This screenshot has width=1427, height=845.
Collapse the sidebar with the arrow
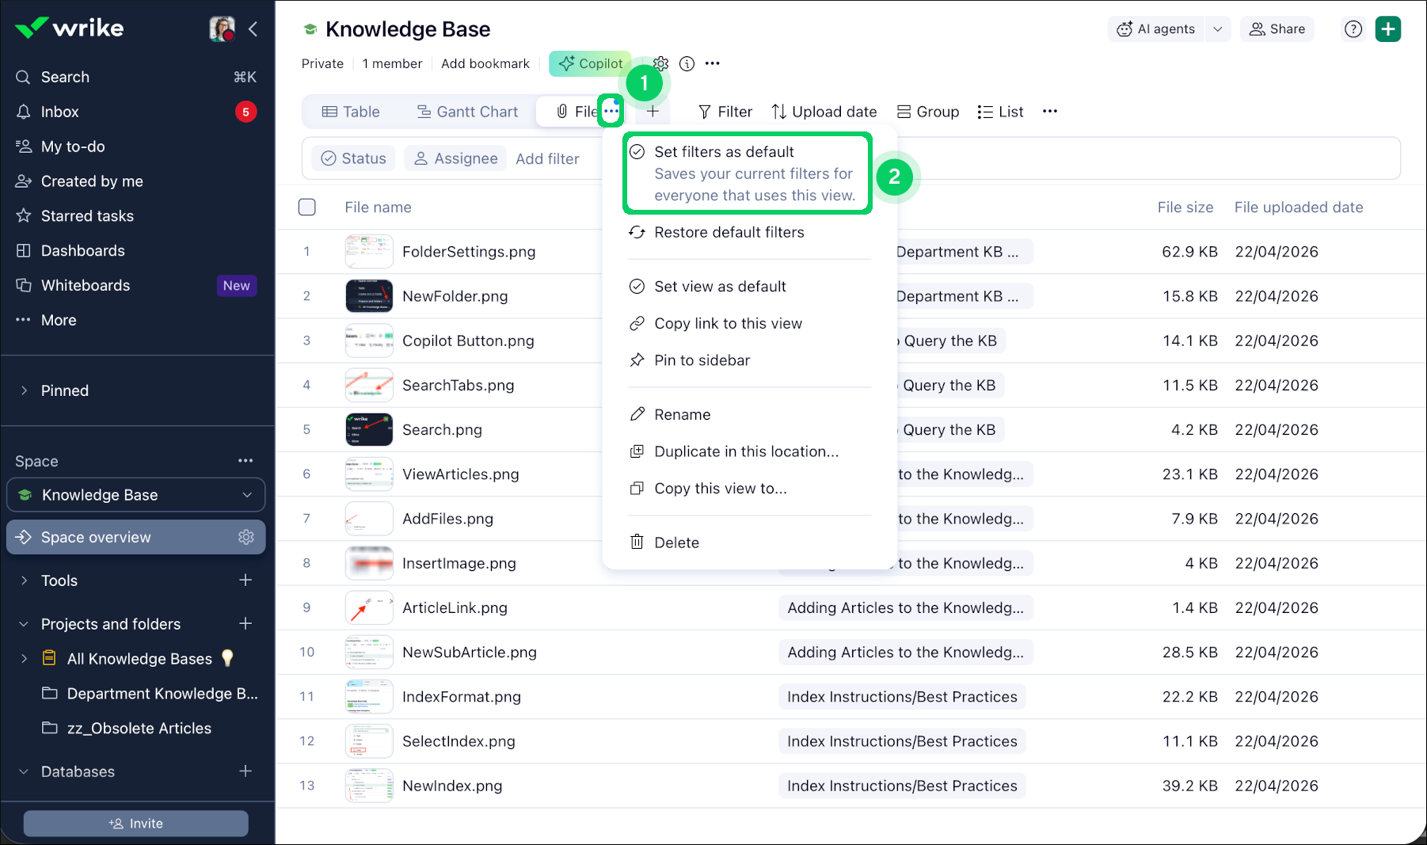pos(253,29)
